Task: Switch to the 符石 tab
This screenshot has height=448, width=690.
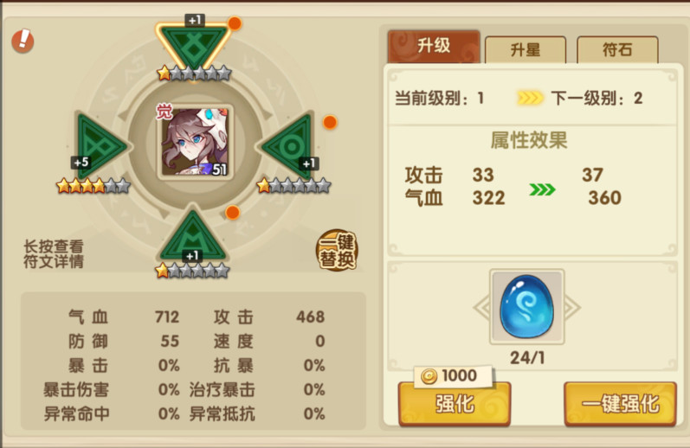Action: 617,49
